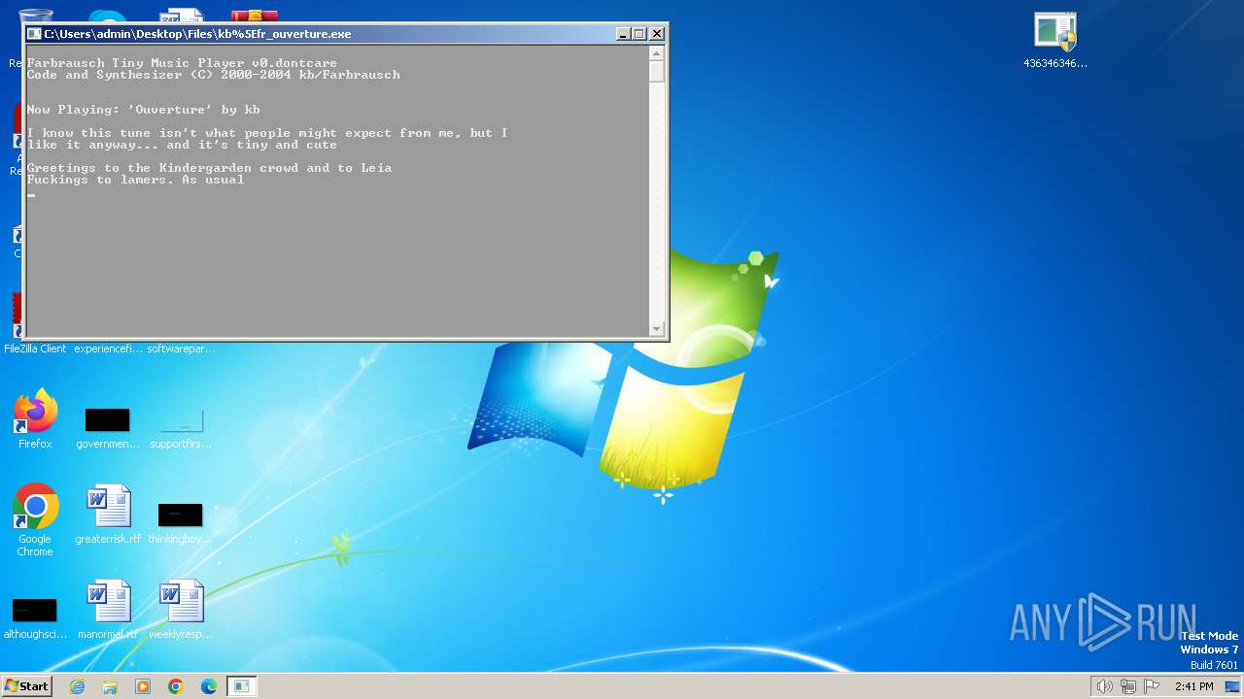Maximize the kb_ouverture console window
The image size is (1244, 699).
[639, 34]
